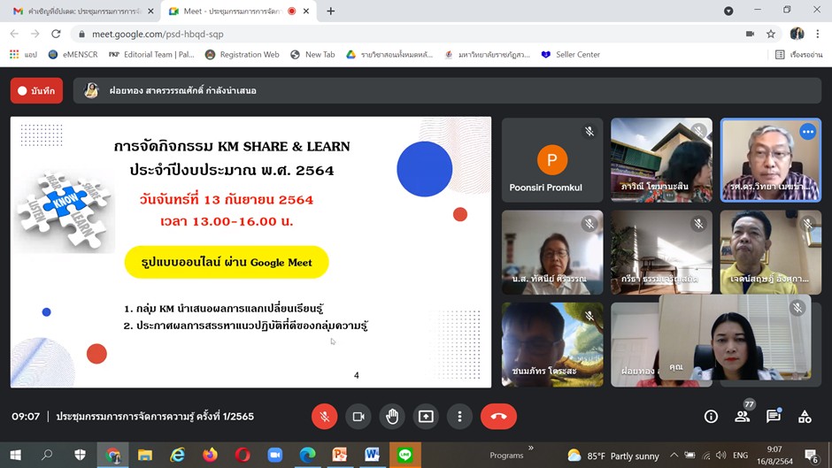Reload the Google Meet page
The image size is (832, 468).
tap(57, 34)
